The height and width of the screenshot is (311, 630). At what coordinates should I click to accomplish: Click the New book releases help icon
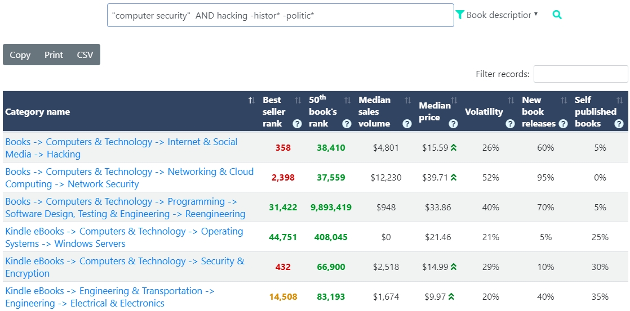click(562, 124)
